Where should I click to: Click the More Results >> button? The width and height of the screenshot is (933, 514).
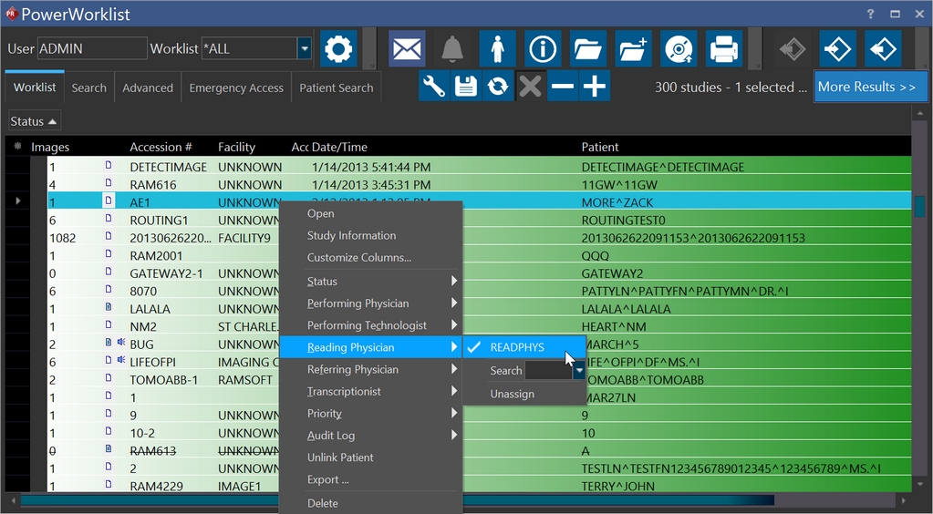tap(866, 87)
